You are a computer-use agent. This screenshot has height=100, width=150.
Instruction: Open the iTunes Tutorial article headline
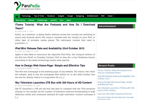[x=55, y=26]
